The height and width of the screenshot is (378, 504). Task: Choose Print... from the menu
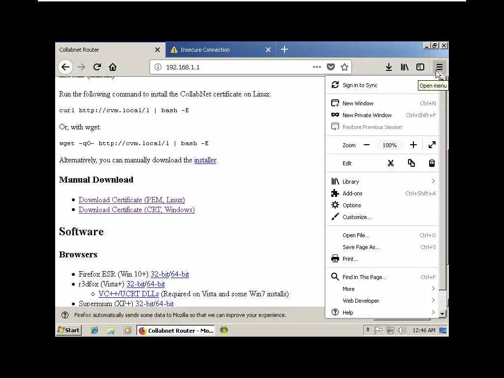point(382,259)
